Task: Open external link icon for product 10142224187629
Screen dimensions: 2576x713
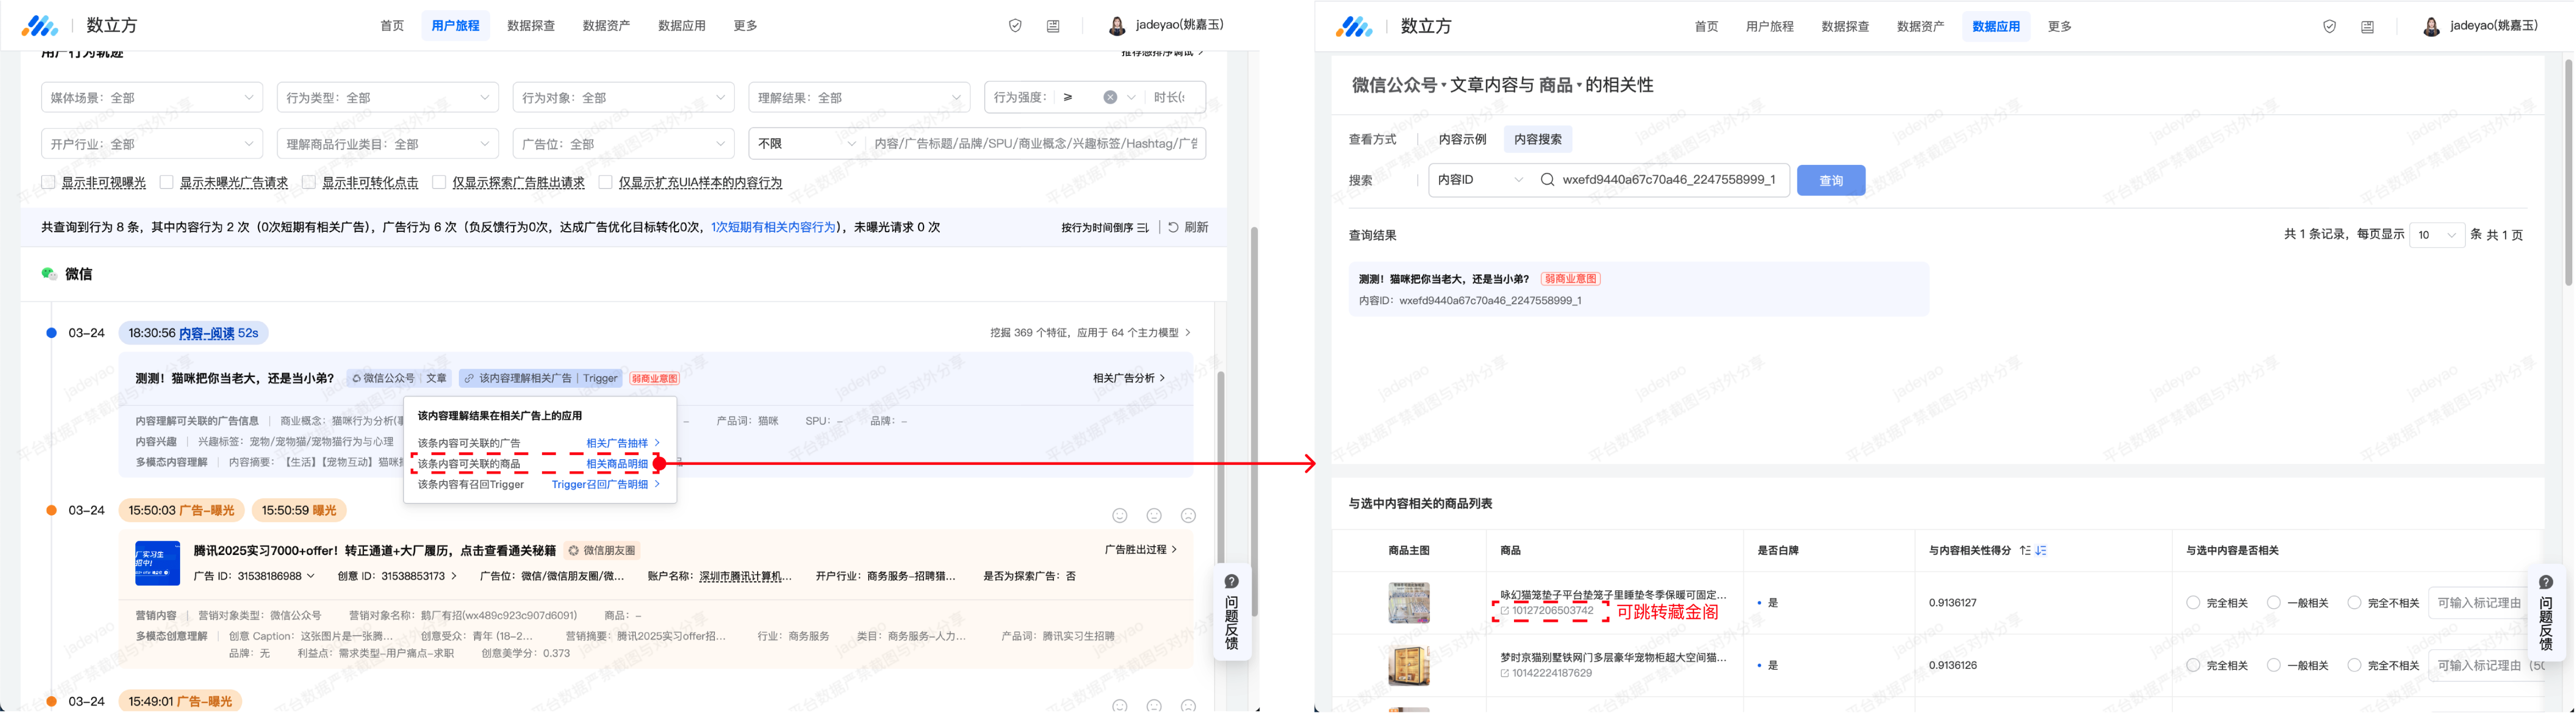Action: [1505, 674]
